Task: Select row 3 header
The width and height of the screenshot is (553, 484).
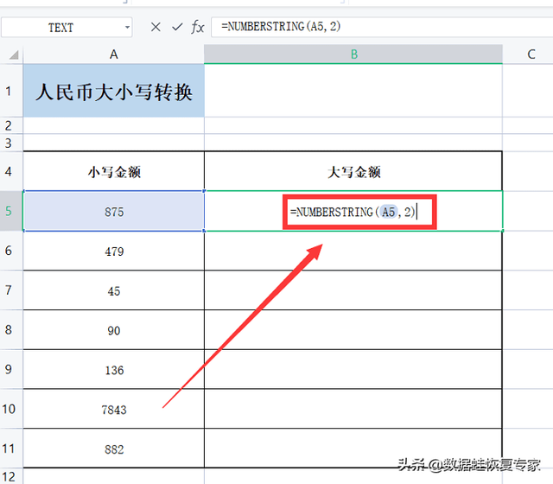Action: (11, 143)
